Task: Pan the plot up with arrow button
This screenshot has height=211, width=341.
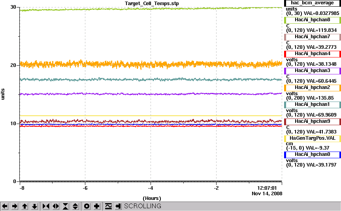Action: tap(24, 206)
